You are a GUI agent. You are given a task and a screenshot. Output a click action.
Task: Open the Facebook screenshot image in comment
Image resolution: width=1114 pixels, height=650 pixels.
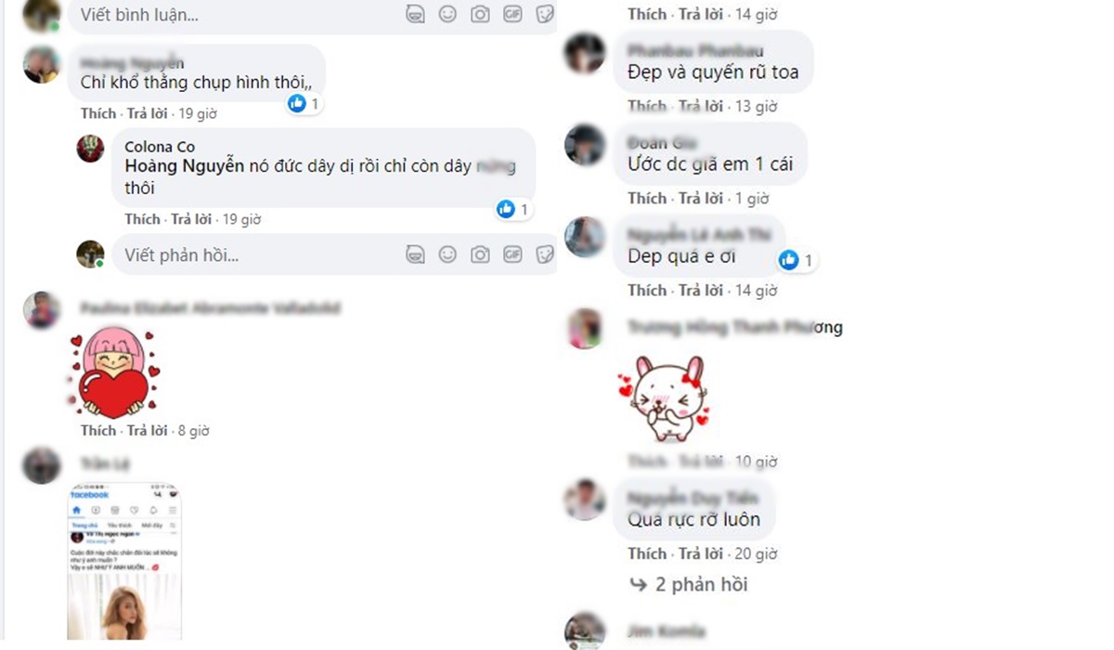point(125,561)
